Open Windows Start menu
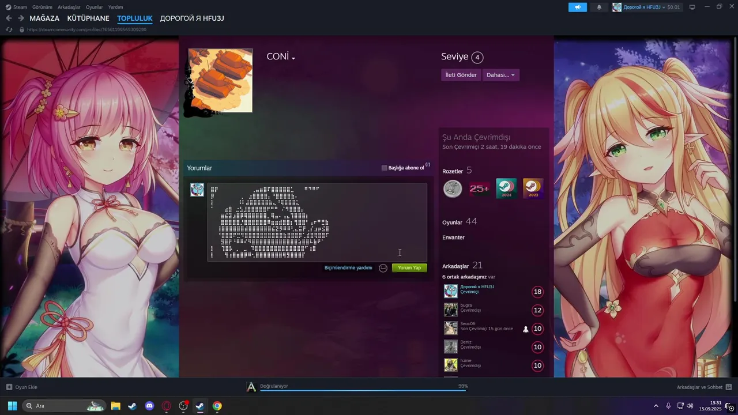Image resolution: width=738 pixels, height=415 pixels. 12,406
